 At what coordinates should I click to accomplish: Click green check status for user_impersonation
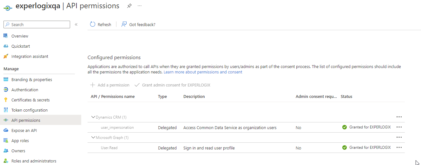tap(345, 127)
